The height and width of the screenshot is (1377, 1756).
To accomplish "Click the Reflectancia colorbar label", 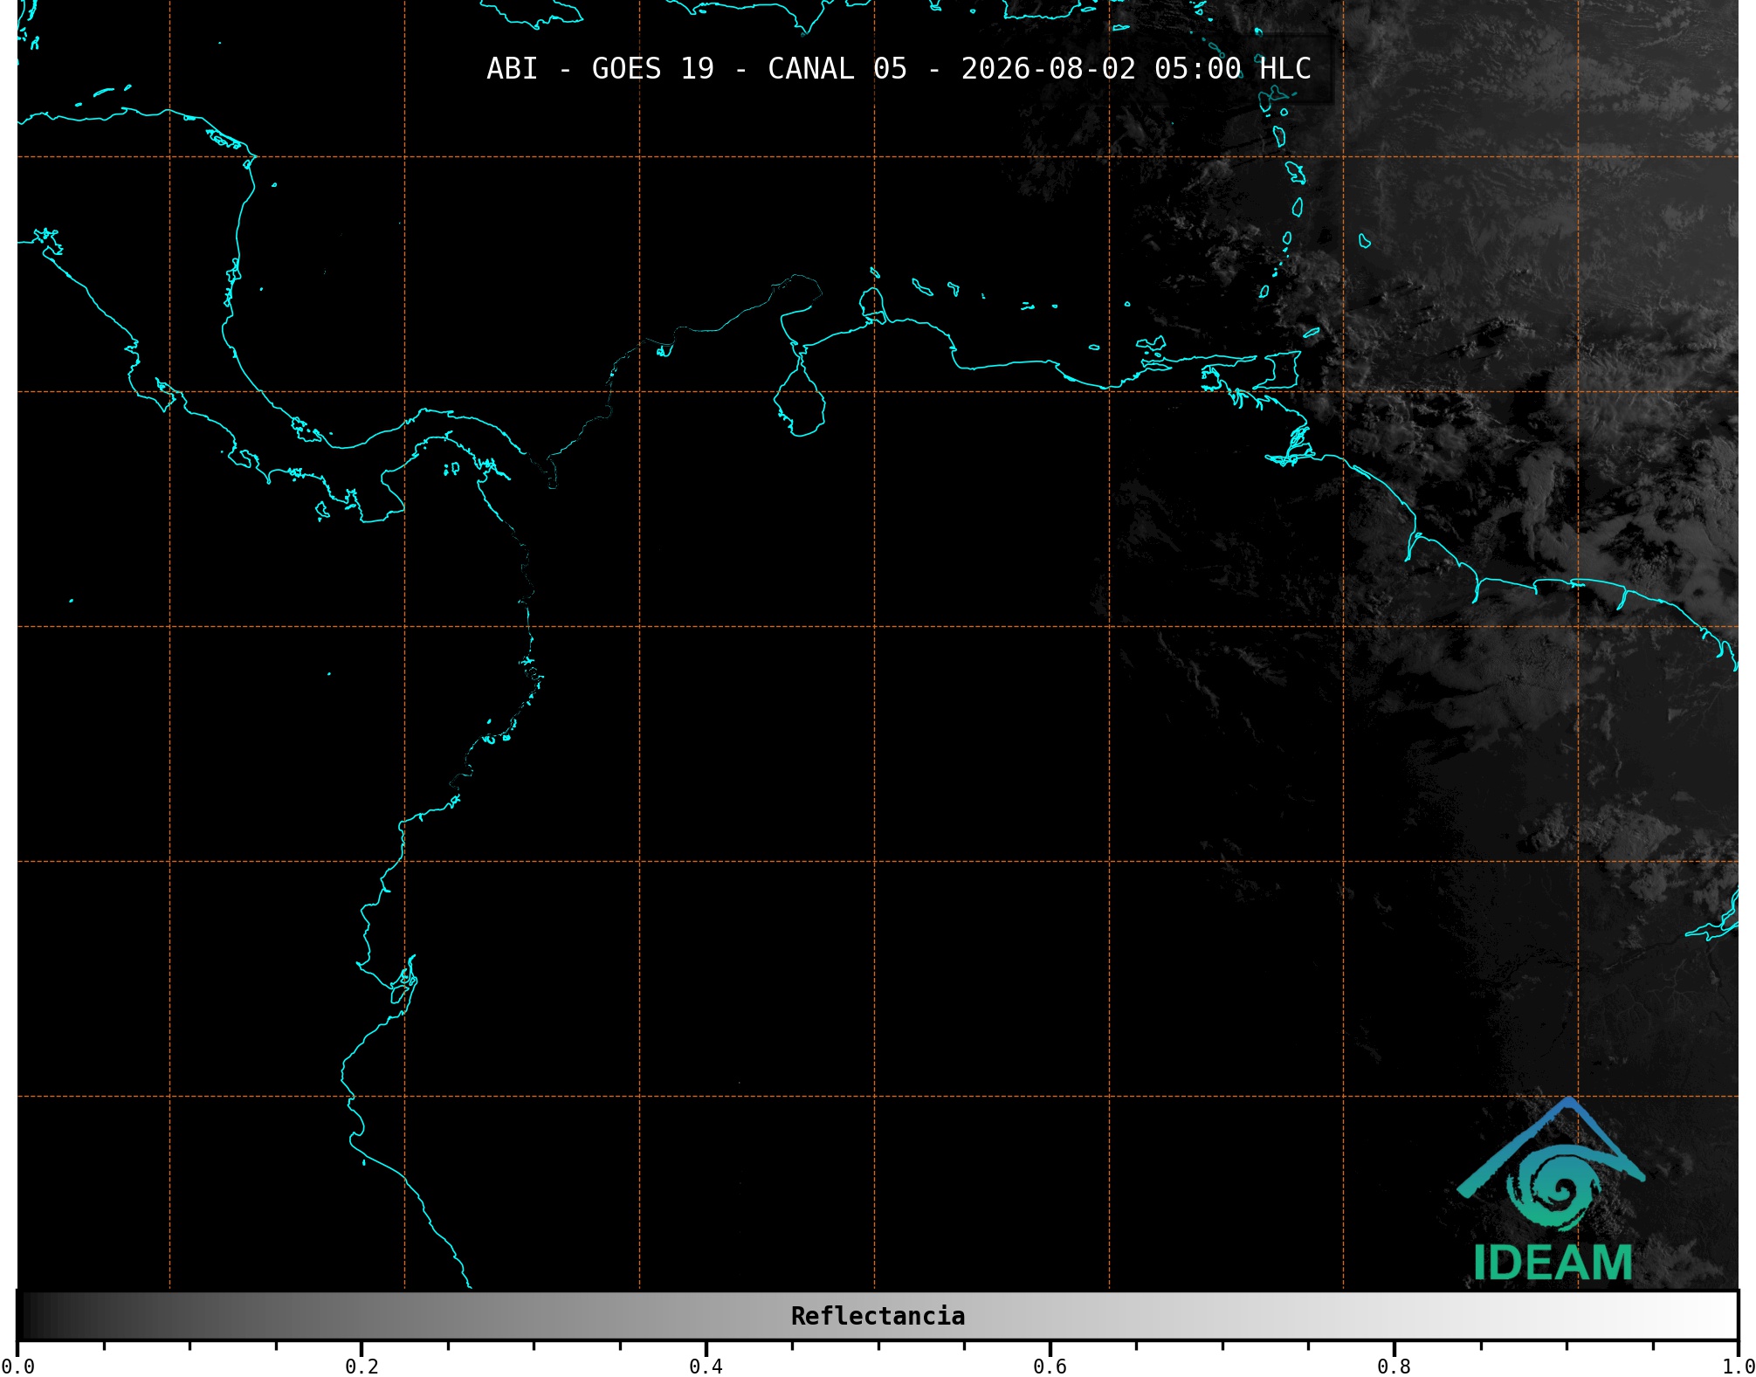I will pos(878,1316).
